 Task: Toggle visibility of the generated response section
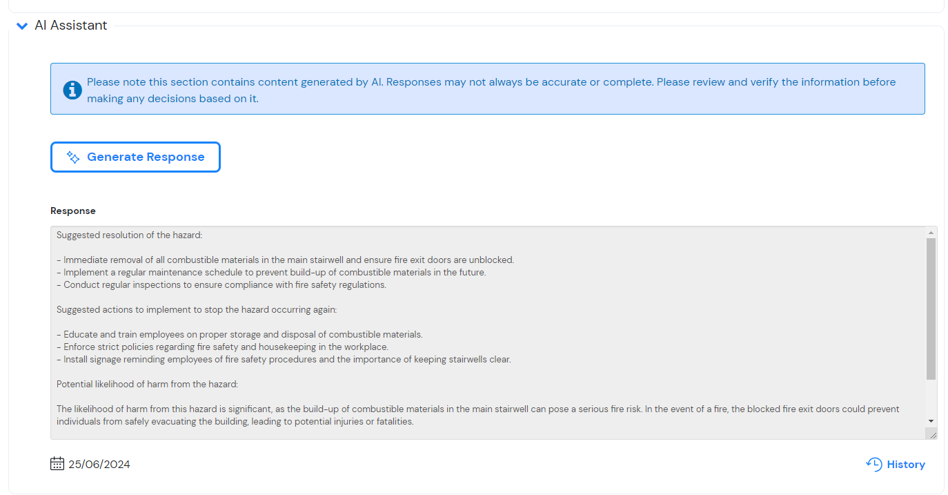click(21, 26)
